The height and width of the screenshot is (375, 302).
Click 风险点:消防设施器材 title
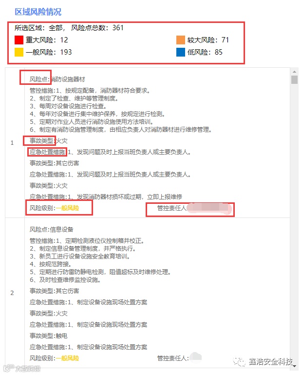pyautogui.click(x=57, y=79)
